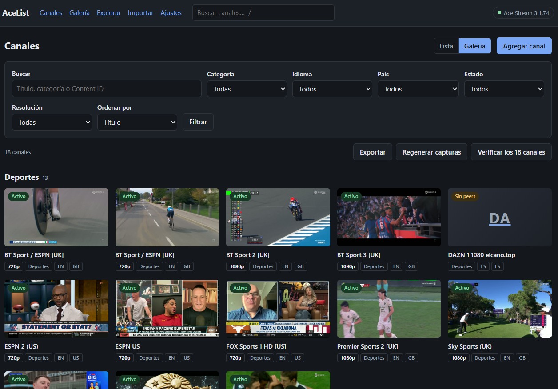
Task: Open the Estado dropdown
Action: point(504,89)
